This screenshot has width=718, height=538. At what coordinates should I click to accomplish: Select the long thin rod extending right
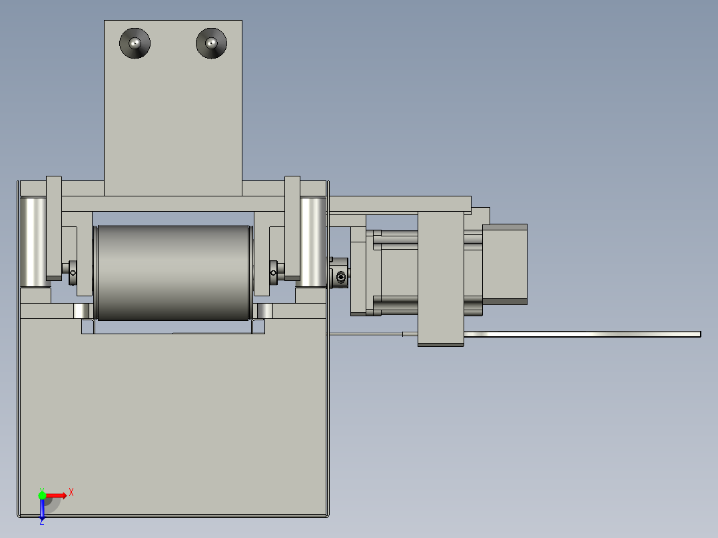tap(581, 334)
